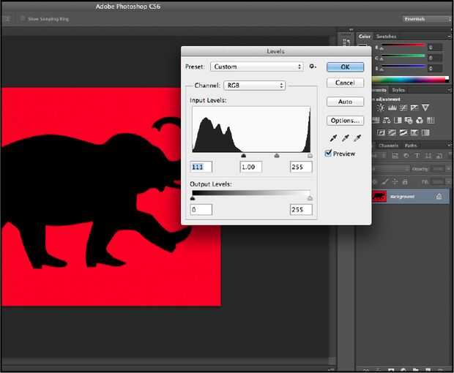Toggle lock image pixels brush icon
The height and width of the screenshot is (373, 454).
click(384, 181)
